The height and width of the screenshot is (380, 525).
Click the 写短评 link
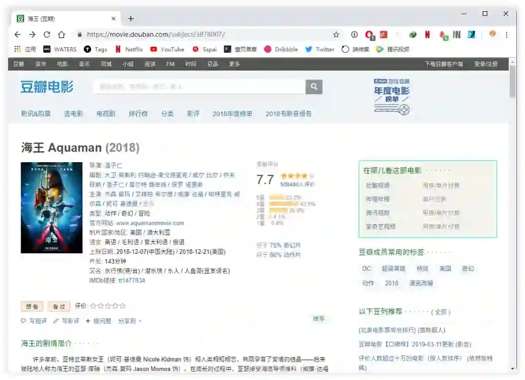[34, 321]
